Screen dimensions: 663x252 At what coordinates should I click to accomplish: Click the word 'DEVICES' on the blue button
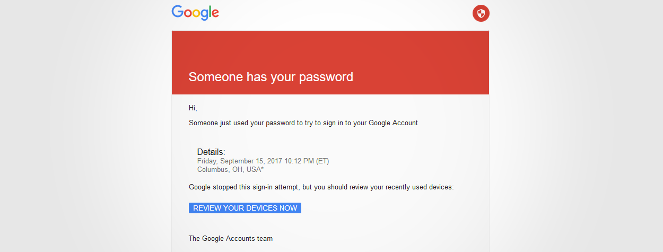[x=261, y=208]
